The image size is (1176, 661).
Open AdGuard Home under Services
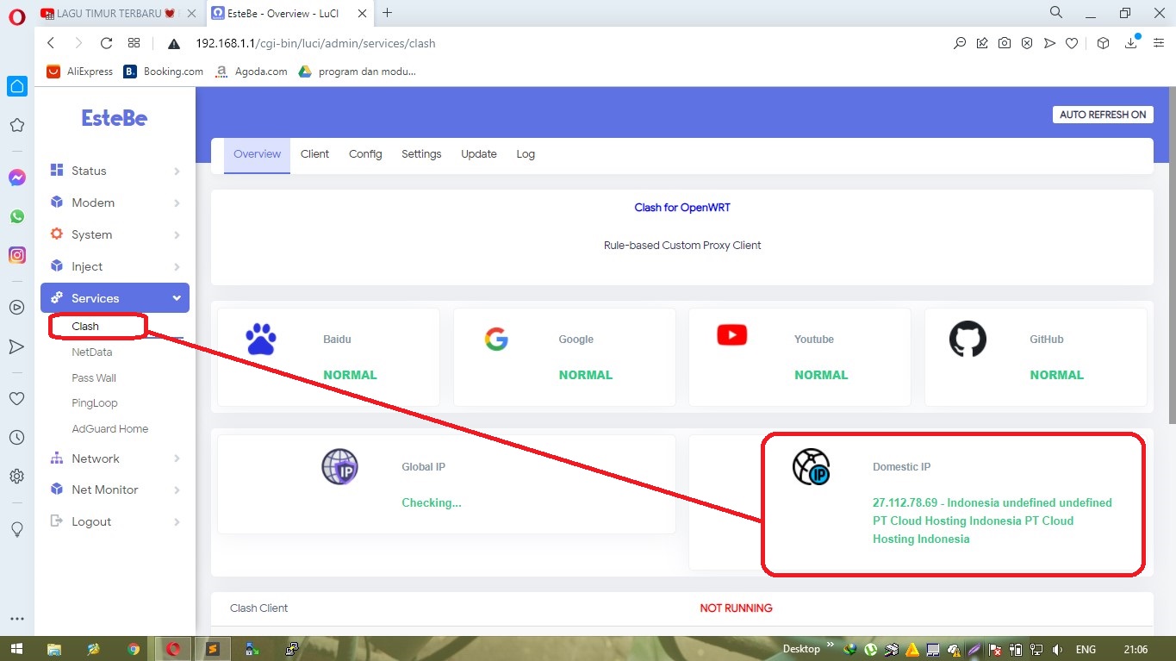point(110,428)
